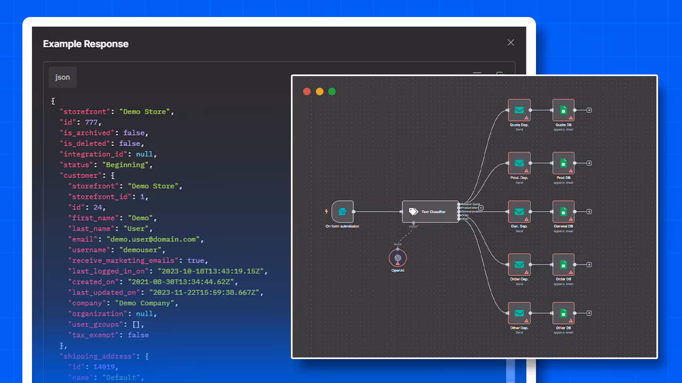
Task: Click the Prod DB sheet node
Action: click(x=563, y=163)
